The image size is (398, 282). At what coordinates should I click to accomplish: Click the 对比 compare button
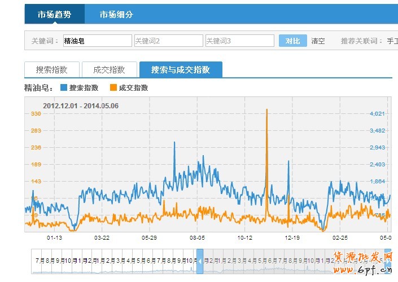[292, 41]
